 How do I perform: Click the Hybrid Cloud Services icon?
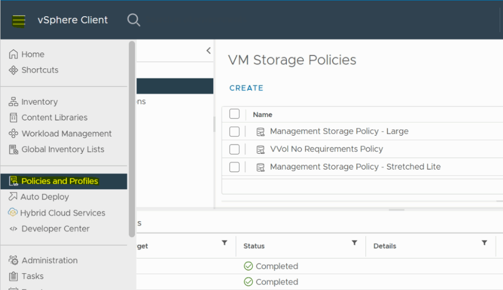13,213
